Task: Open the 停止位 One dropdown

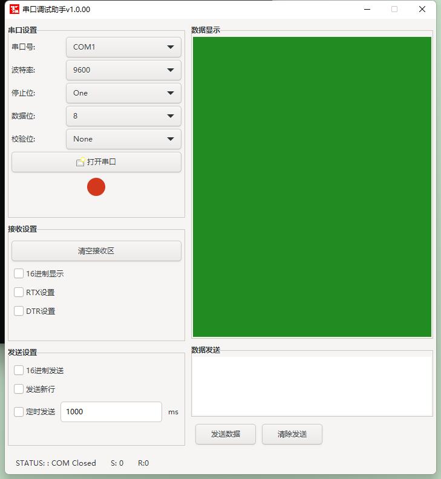Action: click(x=123, y=93)
